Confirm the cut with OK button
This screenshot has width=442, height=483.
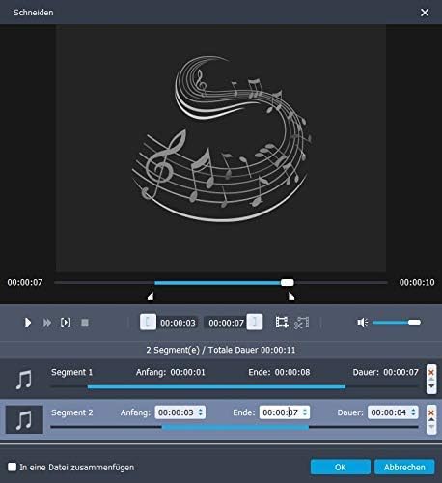(x=341, y=467)
